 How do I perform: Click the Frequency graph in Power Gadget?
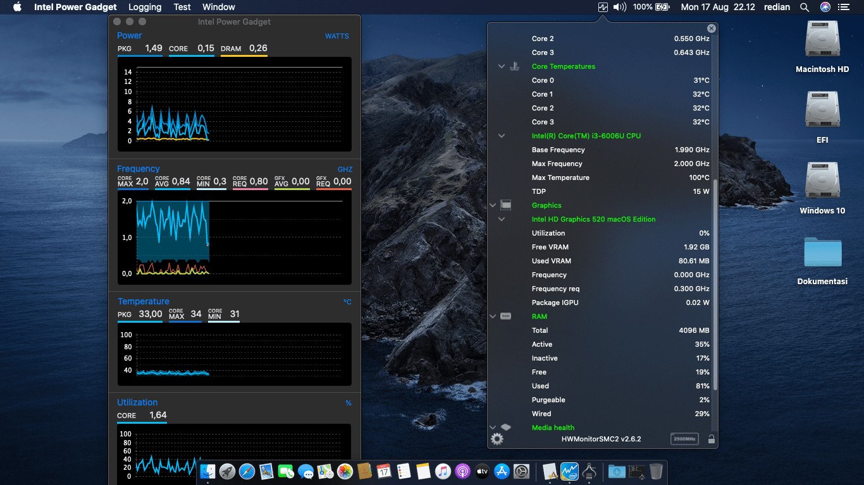235,237
